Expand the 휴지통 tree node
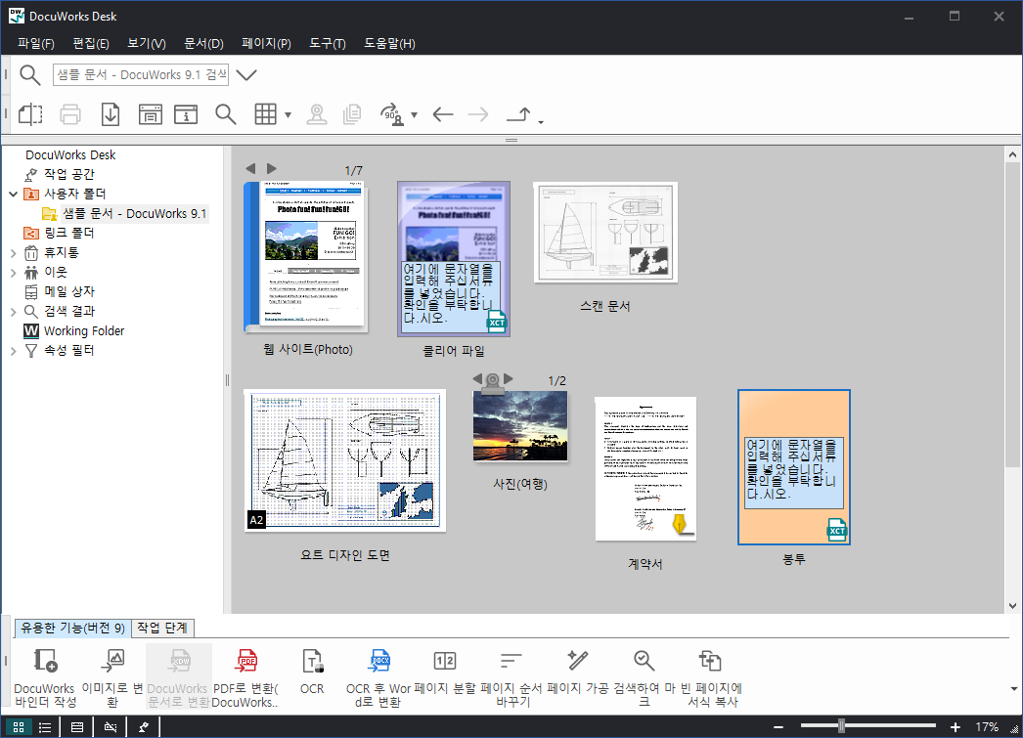 click(x=13, y=253)
